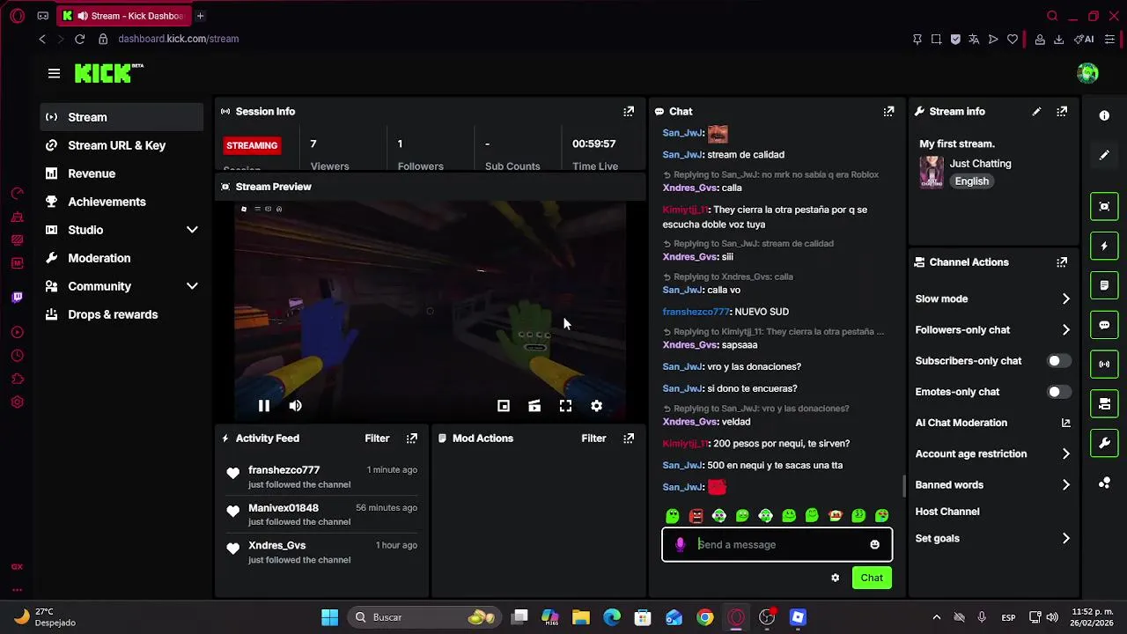
Task: Open Banned words settings
Action: click(x=993, y=485)
